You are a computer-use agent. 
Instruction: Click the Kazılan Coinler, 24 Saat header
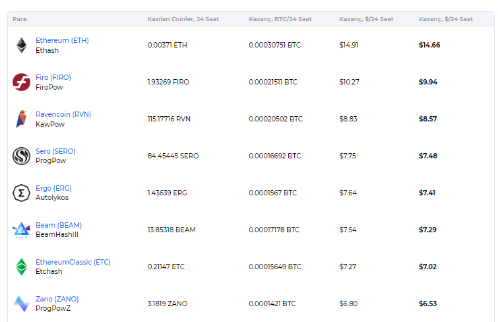coord(183,19)
